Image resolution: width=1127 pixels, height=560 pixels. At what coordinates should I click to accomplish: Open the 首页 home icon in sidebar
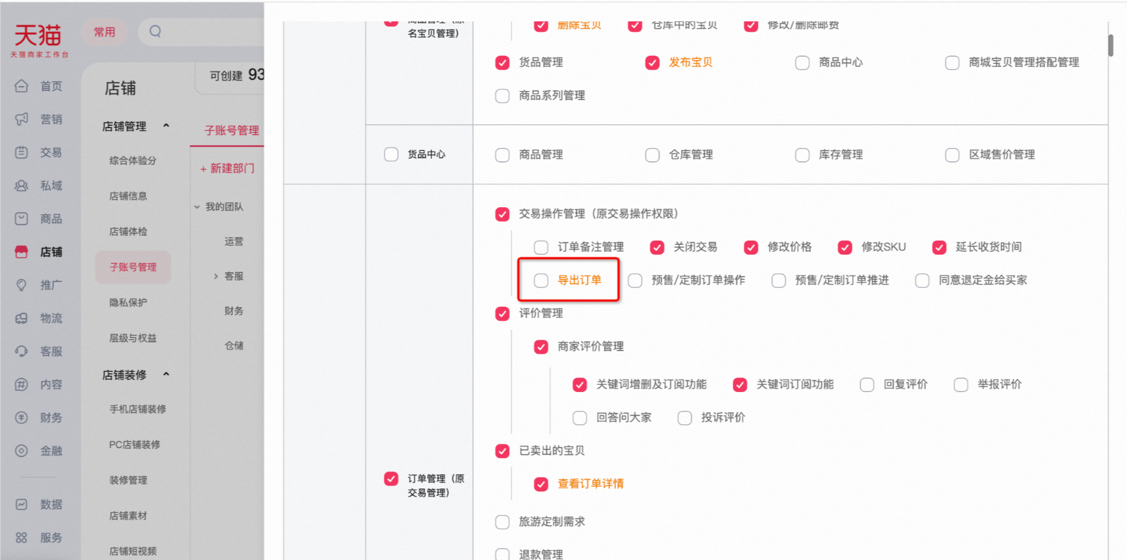pyautogui.click(x=21, y=86)
